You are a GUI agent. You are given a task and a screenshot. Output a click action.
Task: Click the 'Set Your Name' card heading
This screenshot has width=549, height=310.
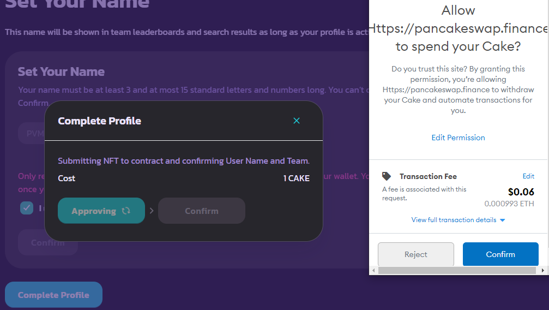(61, 71)
